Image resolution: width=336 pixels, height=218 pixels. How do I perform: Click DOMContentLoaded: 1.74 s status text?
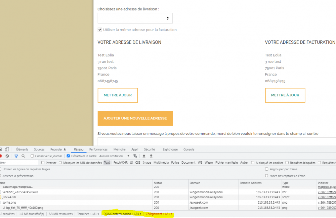(122, 214)
